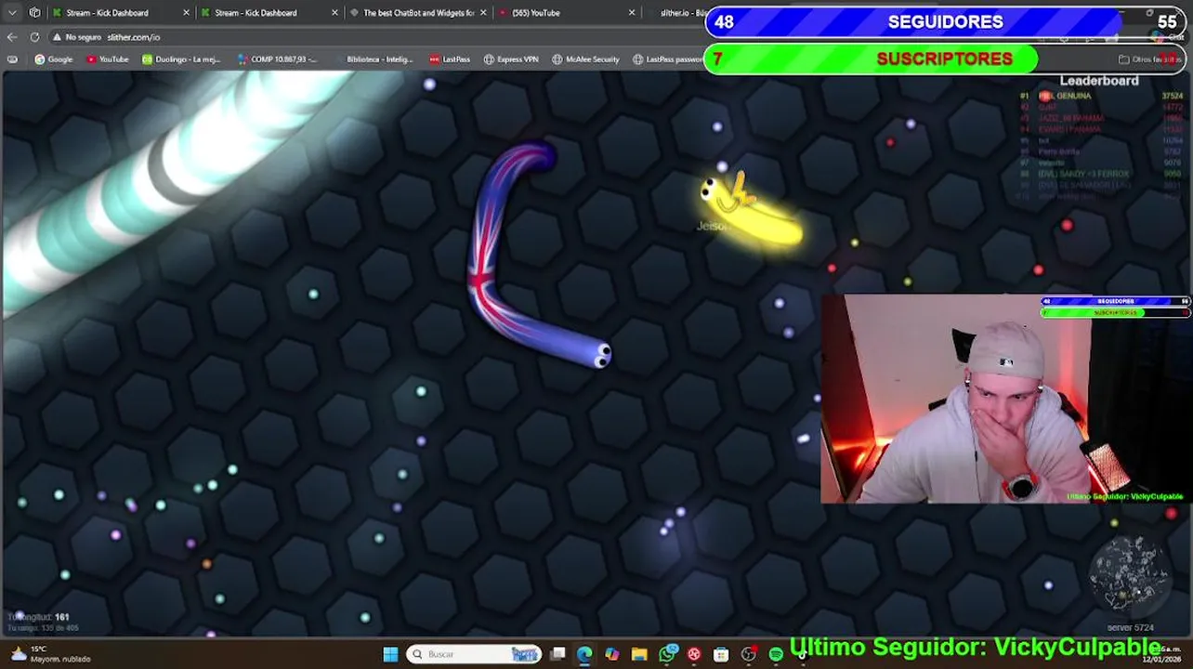Switch to The best ChatBot and Widgets tab
Image resolution: width=1193 pixels, height=669 pixels.
pos(418,13)
